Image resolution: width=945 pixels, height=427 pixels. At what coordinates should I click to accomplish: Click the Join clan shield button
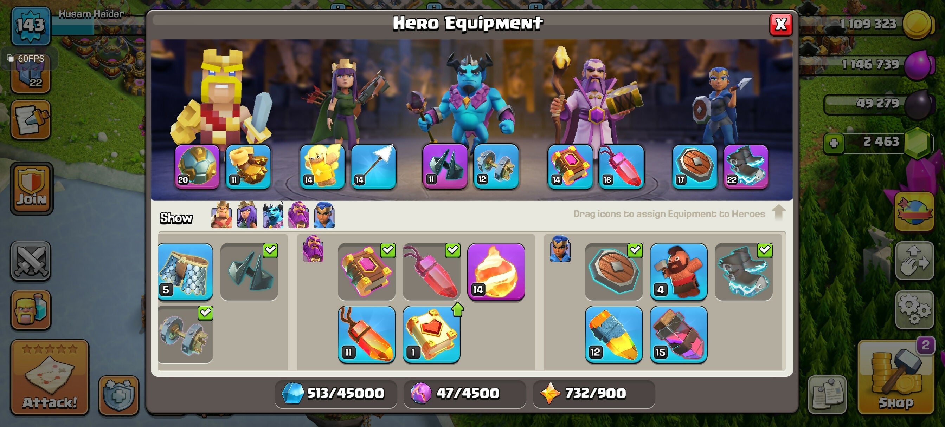pyautogui.click(x=32, y=189)
